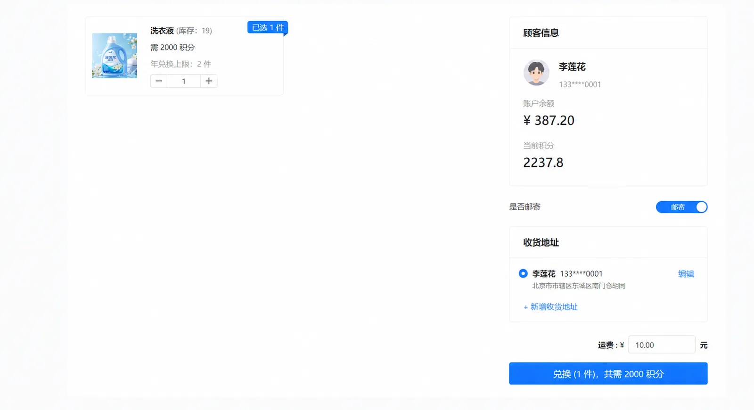This screenshot has width=754, height=410.
Task: Decrease laundry detergent quantity with minus button
Action: click(158, 81)
